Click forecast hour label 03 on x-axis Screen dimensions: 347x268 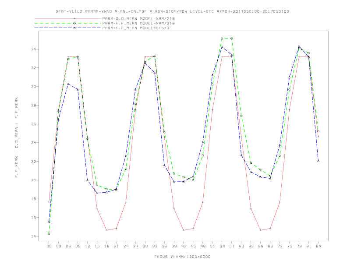(58, 246)
